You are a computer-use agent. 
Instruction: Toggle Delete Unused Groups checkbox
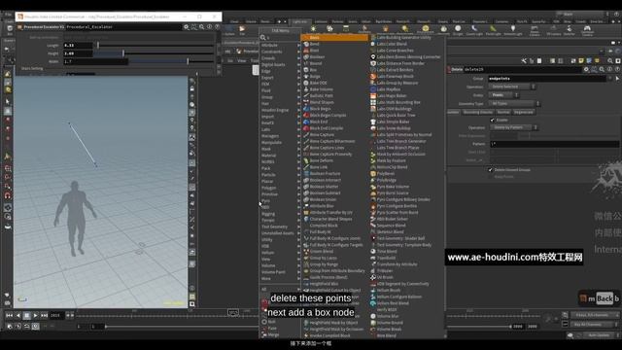490,169
